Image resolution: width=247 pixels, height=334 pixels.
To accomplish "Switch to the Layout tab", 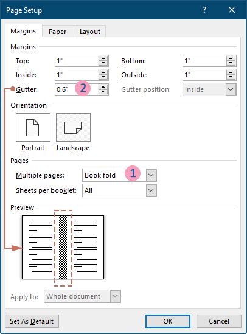I will 90,32.
